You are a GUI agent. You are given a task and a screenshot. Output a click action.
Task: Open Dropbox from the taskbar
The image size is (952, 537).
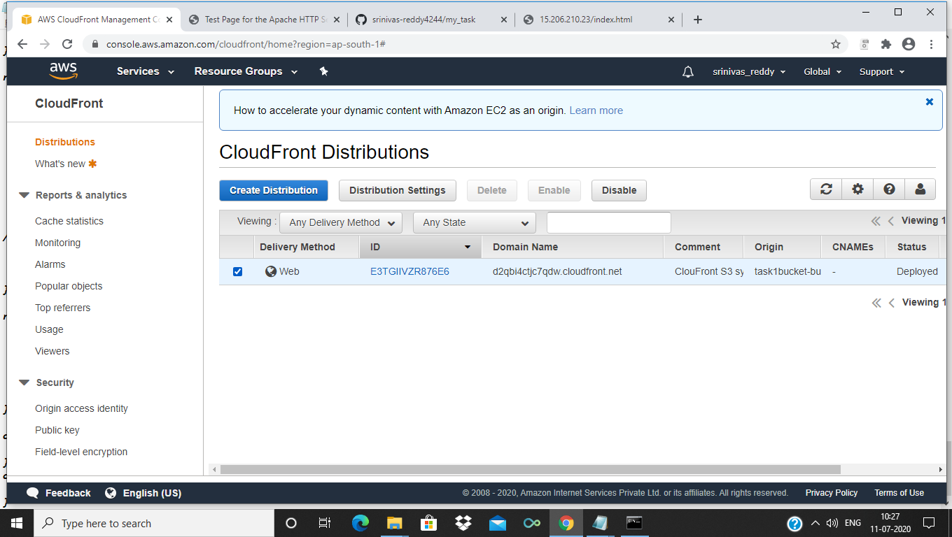(463, 523)
